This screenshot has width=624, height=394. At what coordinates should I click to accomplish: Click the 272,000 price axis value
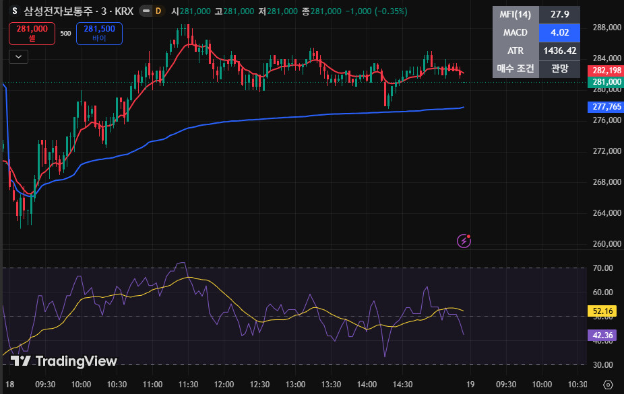pos(607,151)
